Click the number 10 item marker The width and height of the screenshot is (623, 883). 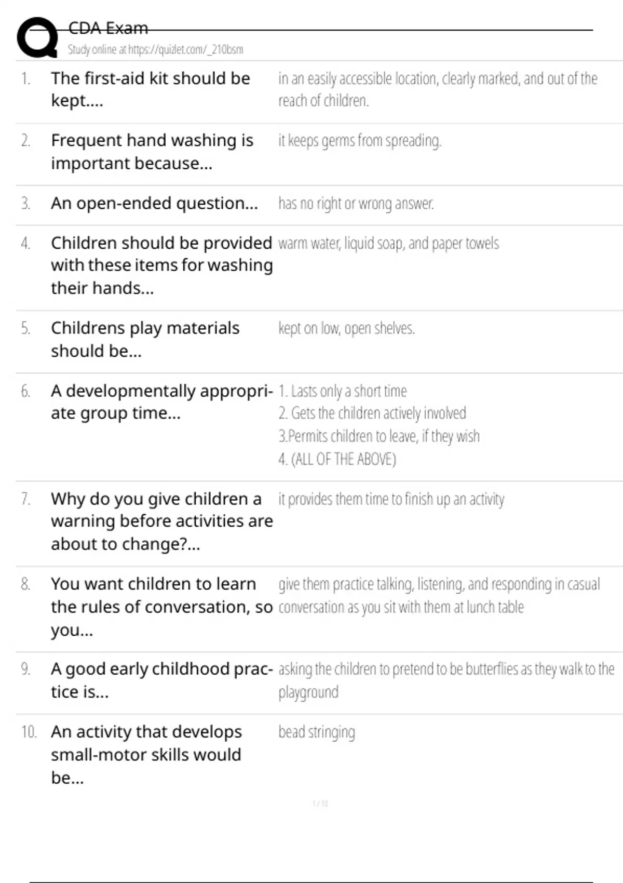coord(29,732)
